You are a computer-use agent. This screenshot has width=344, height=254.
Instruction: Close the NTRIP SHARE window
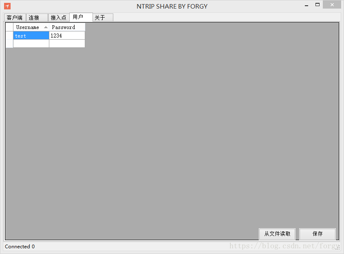point(332,5)
